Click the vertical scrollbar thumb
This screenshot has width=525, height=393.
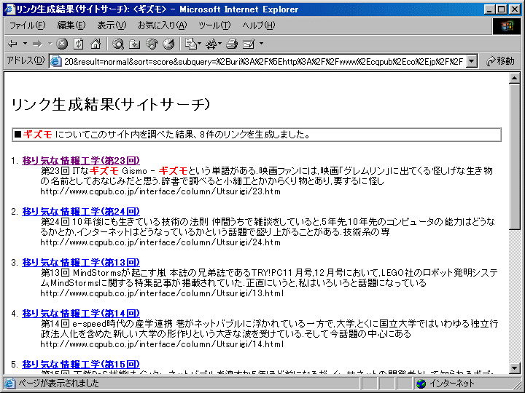(x=514, y=156)
